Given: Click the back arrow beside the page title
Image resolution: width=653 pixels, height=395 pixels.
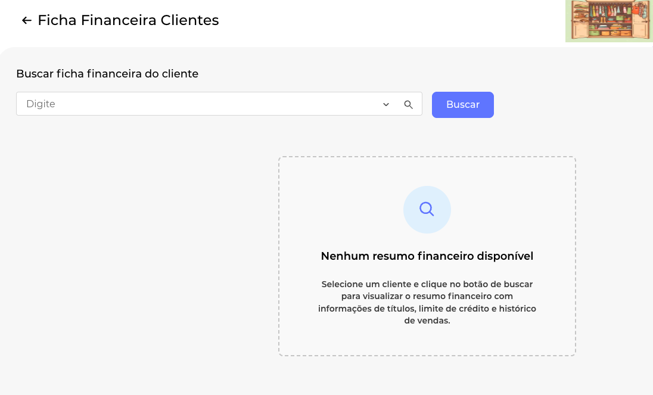Looking at the screenshot, I should click(x=26, y=21).
